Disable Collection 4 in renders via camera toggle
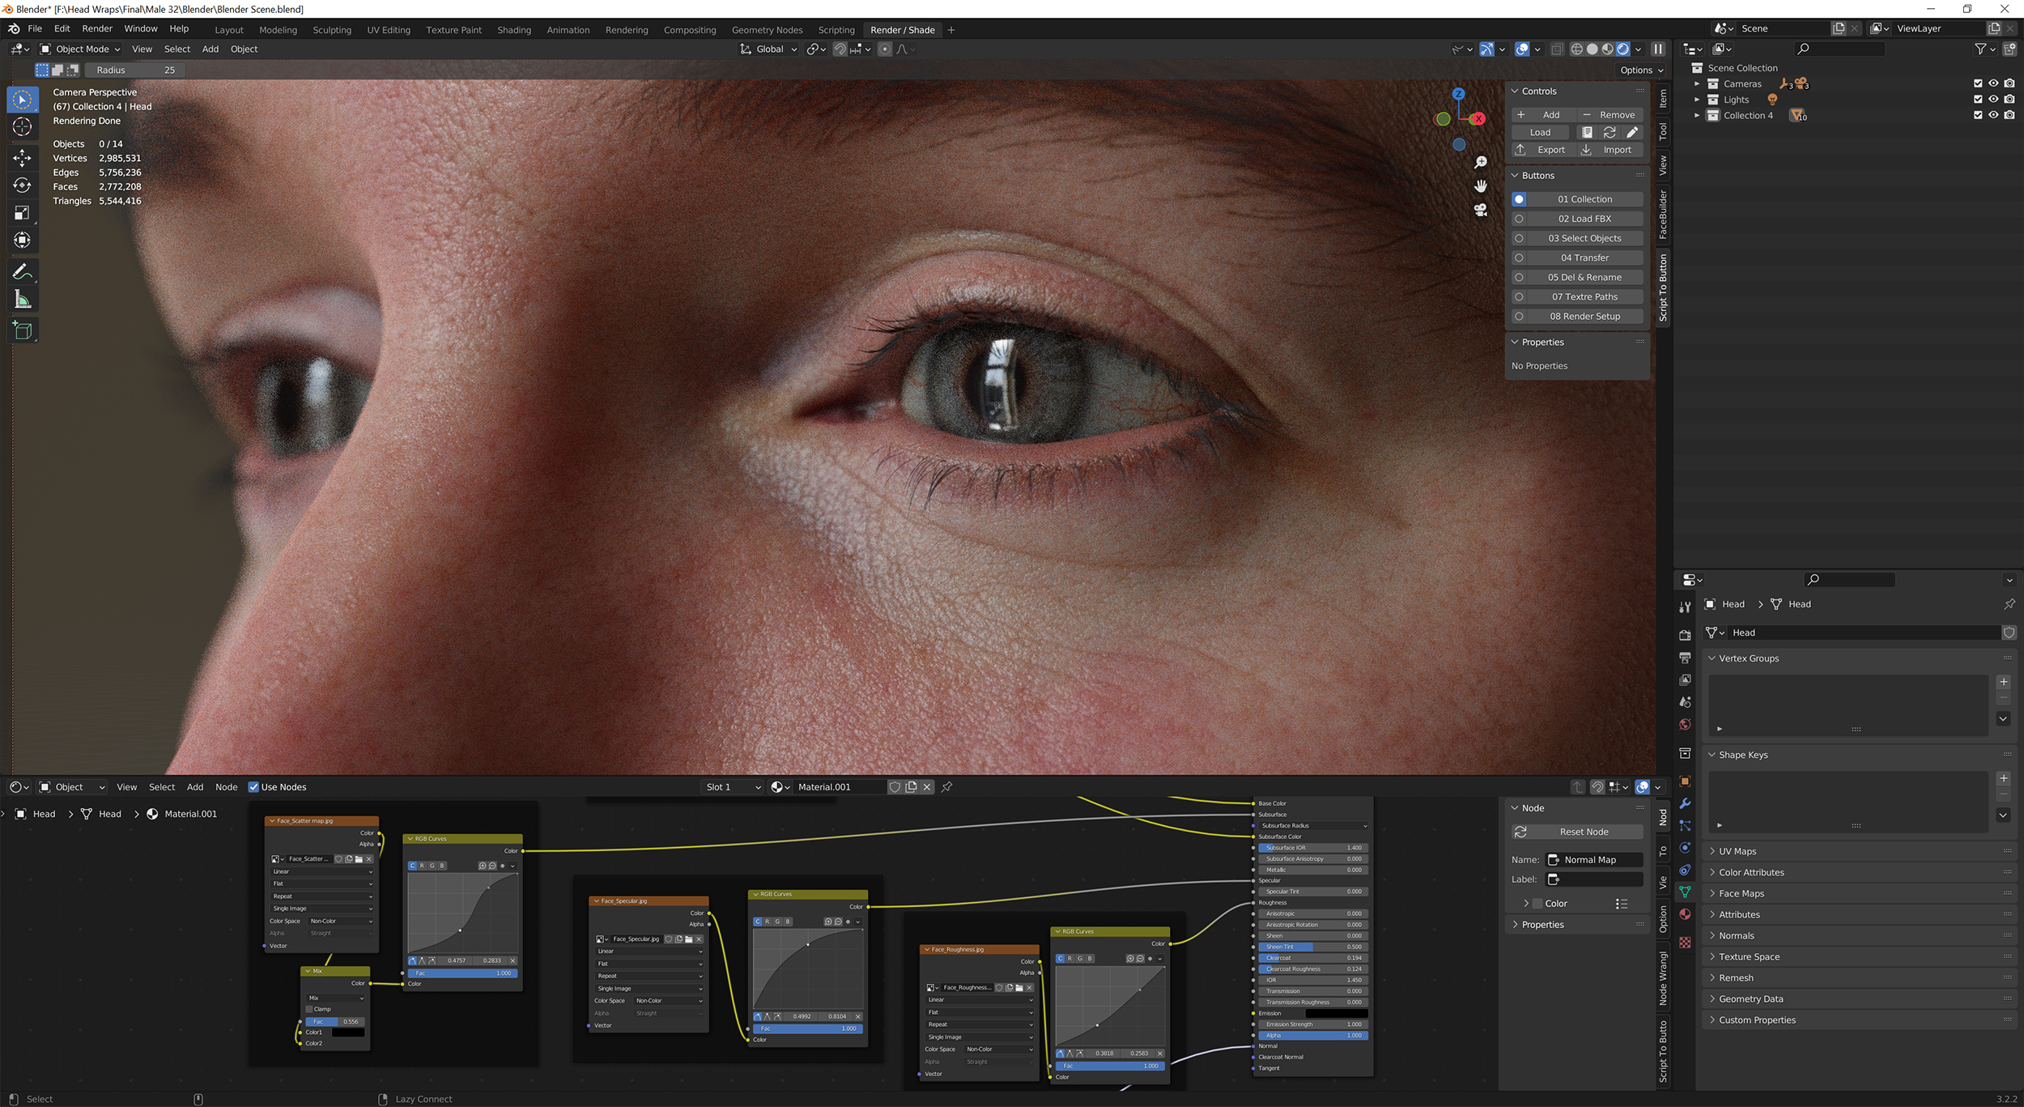The image size is (2024, 1107). [2009, 115]
